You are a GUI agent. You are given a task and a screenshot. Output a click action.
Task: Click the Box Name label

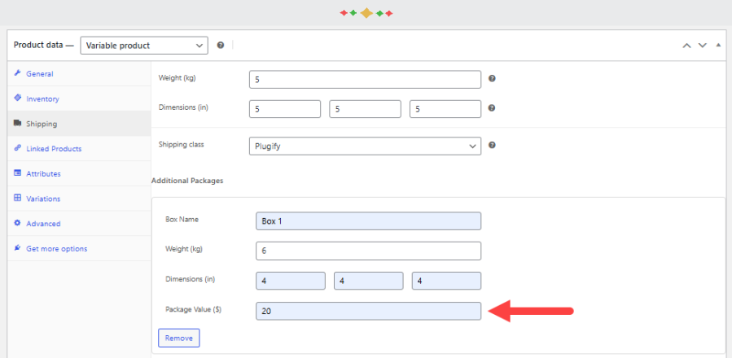coord(182,219)
